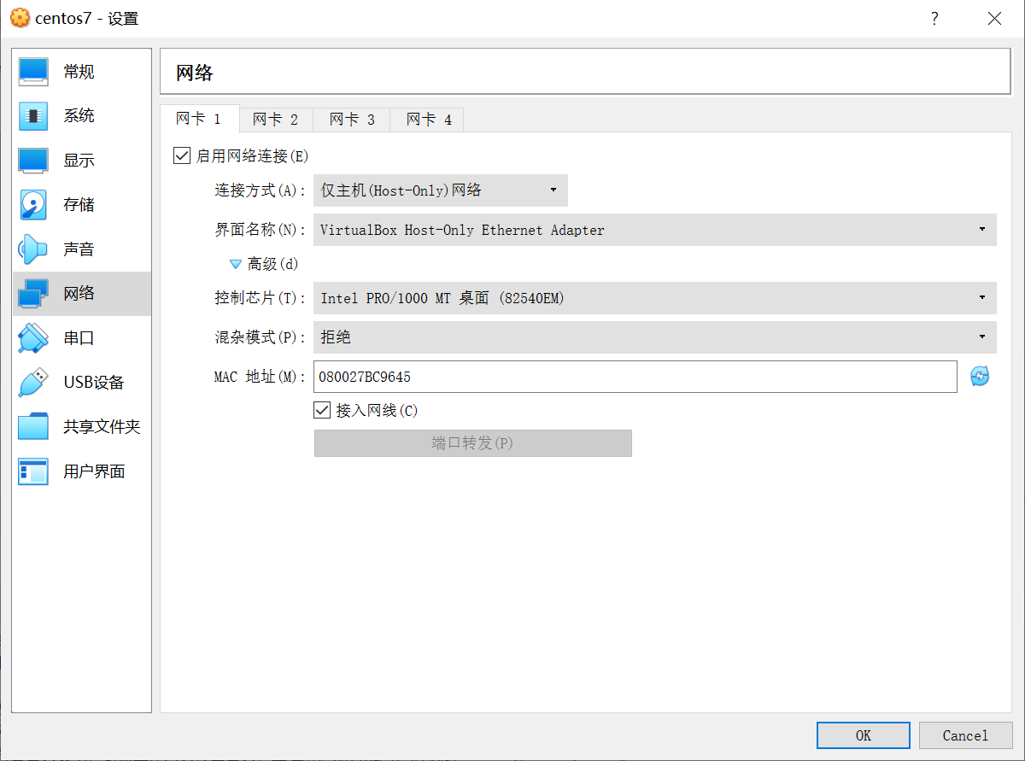Click the help question mark in title bar
The width and height of the screenshot is (1025, 761).
(x=934, y=18)
